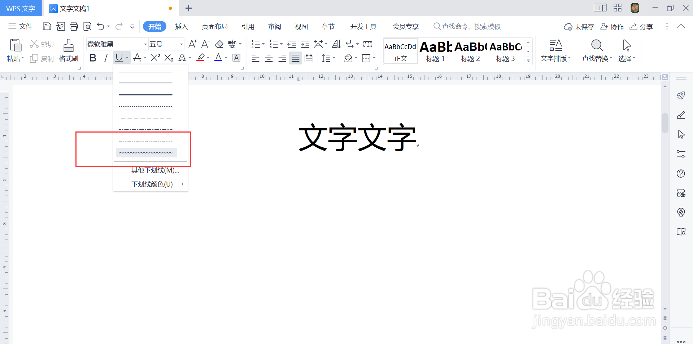The image size is (693, 344).
Task: Expand highlight color dropdown arrow
Action: 208,58
